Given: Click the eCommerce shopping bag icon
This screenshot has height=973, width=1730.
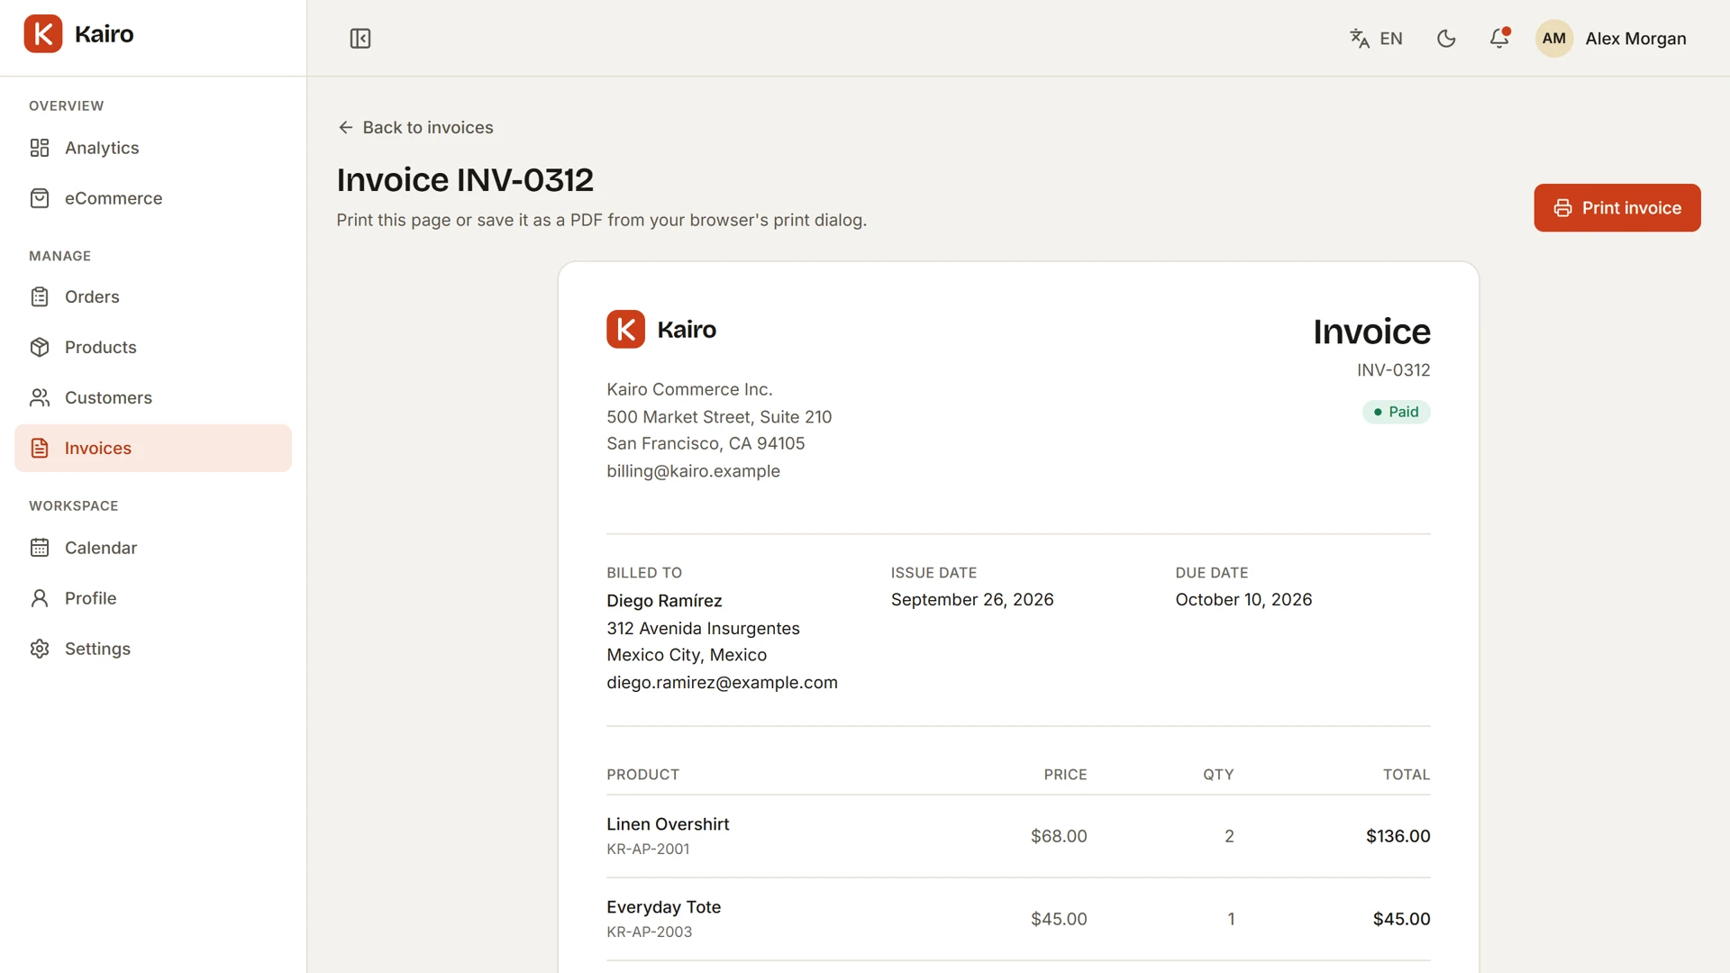Looking at the screenshot, I should [x=40, y=198].
